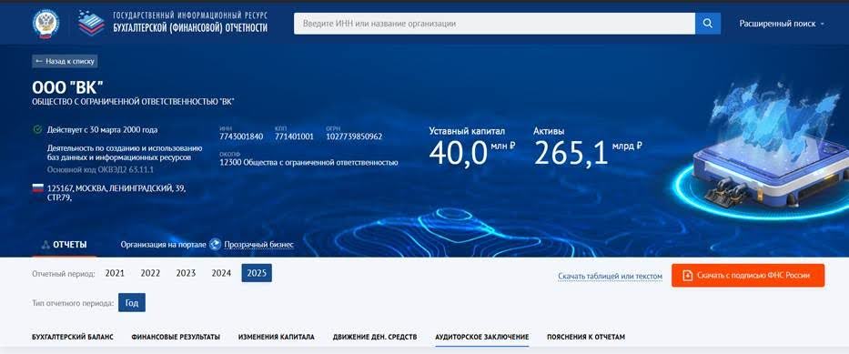This screenshot has height=354, width=849.
Task: Select reporting period 2022
Action: 150,273
